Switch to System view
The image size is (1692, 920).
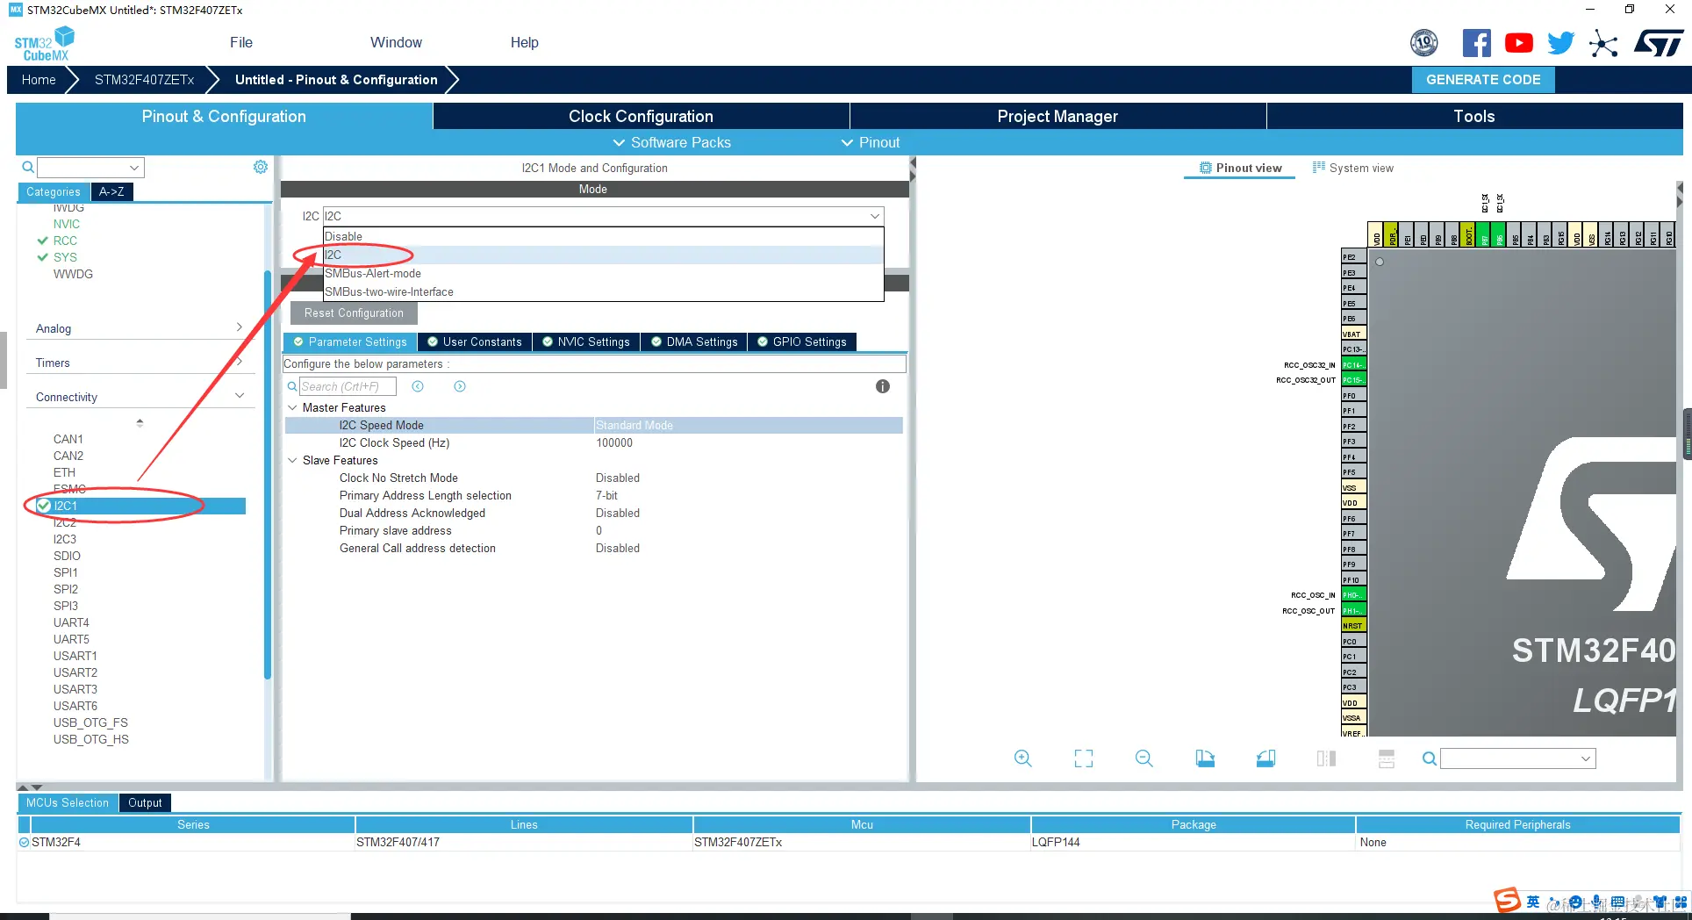pyautogui.click(x=1352, y=168)
